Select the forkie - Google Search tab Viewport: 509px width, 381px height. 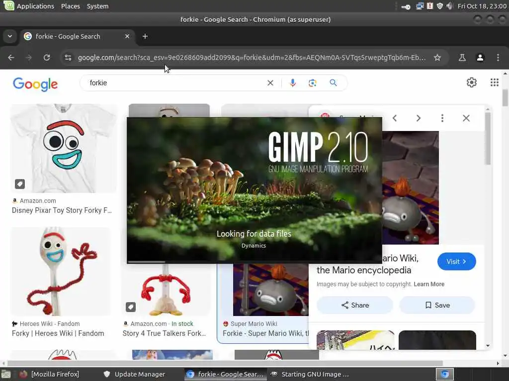point(77,36)
